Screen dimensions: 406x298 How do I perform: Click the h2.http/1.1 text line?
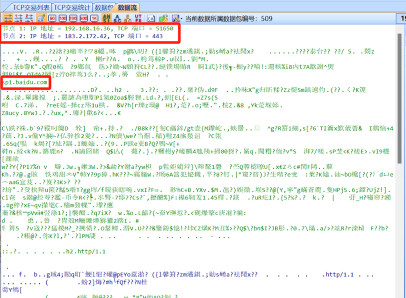pyautogui.click(x=86, y=251)
